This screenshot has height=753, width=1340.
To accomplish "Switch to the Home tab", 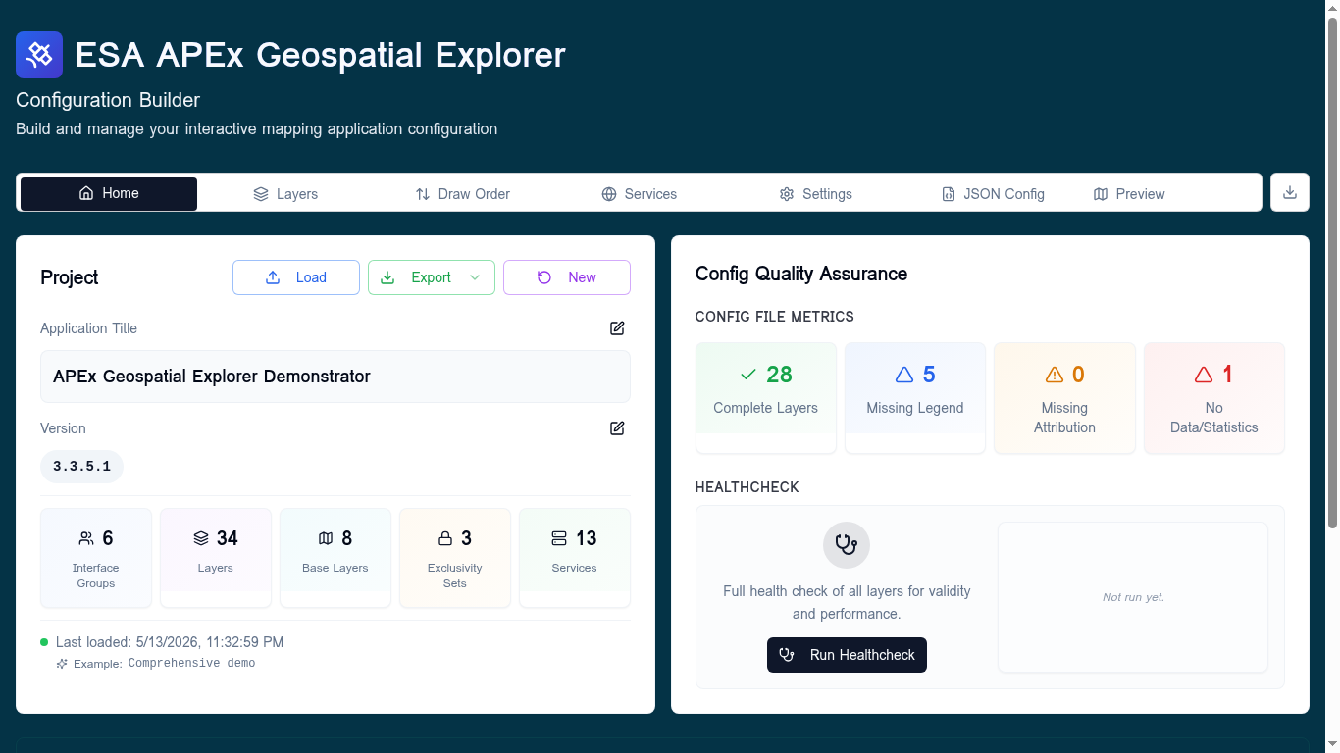I will [109, 194].
